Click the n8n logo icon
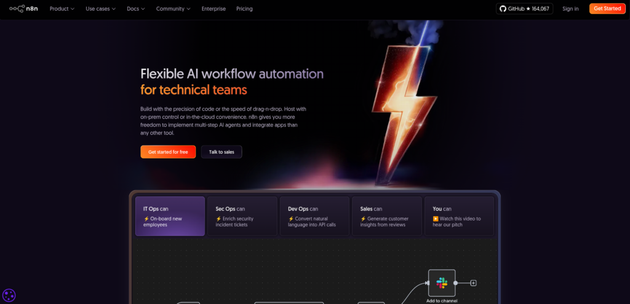The height and width of the screenshot is (304, 630). [16, 9]
